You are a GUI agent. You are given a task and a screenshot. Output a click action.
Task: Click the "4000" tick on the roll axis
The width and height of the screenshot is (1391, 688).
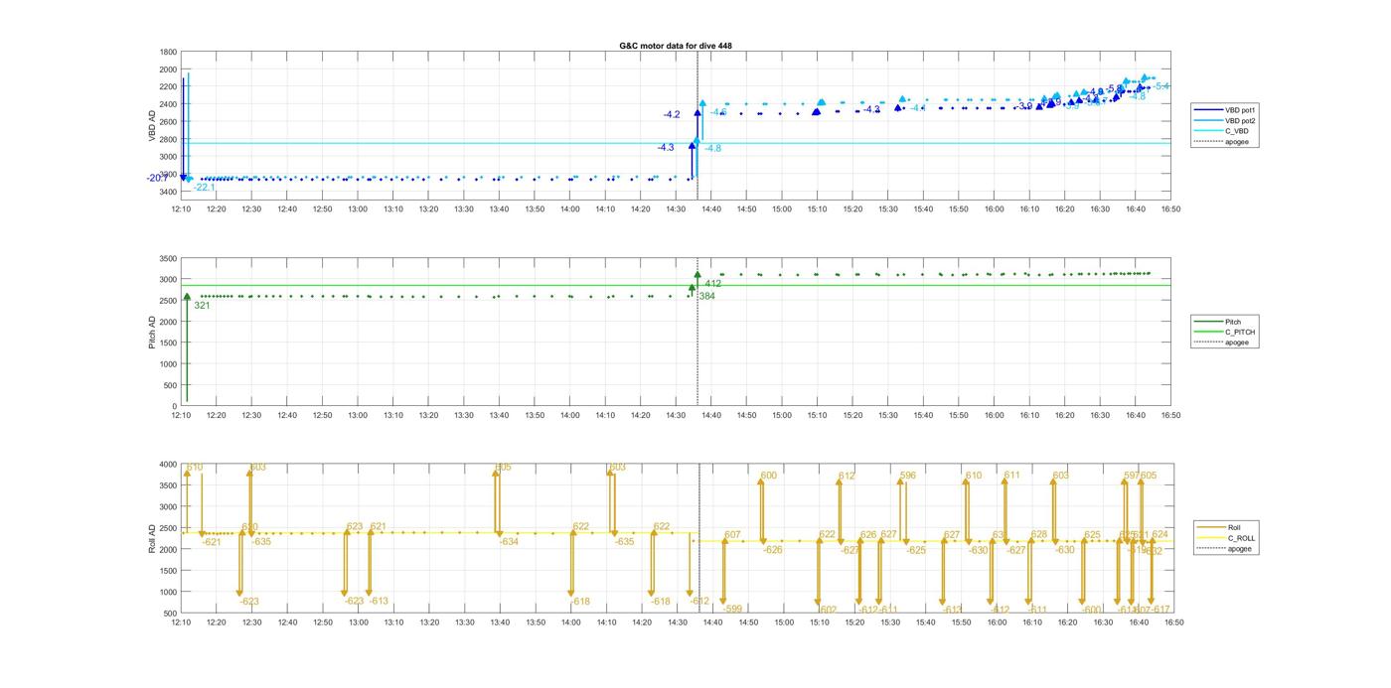(x=168, y=465)
